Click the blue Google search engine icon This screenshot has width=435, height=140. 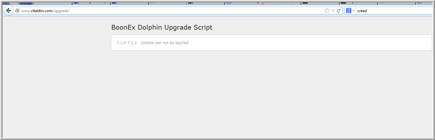pos(348,11)
